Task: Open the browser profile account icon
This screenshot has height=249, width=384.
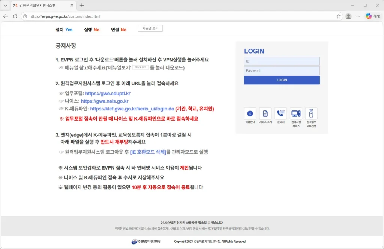Action: (348, 16)
